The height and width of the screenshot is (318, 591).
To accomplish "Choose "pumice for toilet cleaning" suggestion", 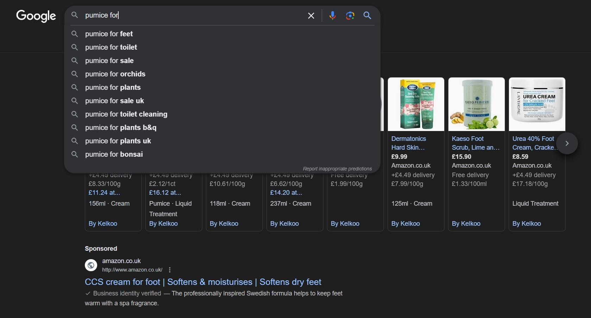I will click(126, 114).
